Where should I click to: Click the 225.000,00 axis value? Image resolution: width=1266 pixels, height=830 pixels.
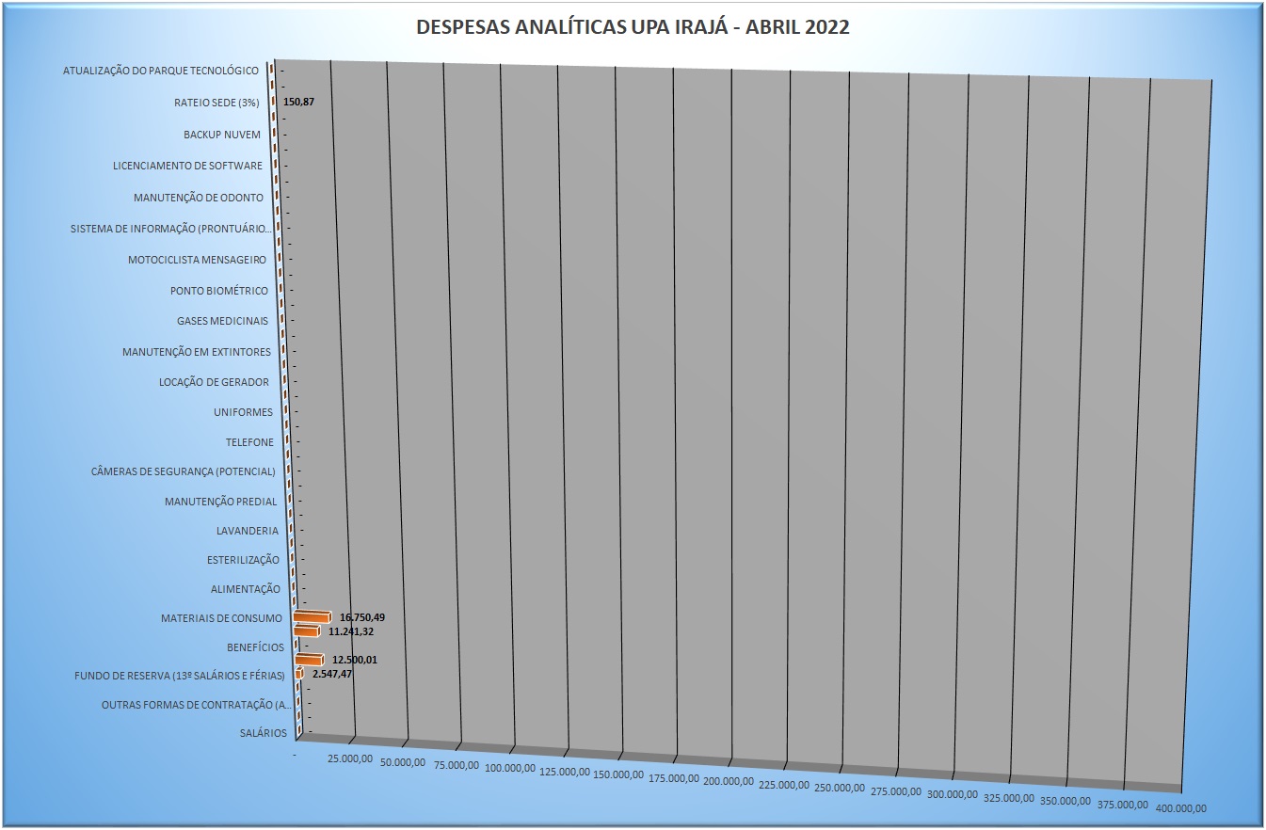[784, 786]
